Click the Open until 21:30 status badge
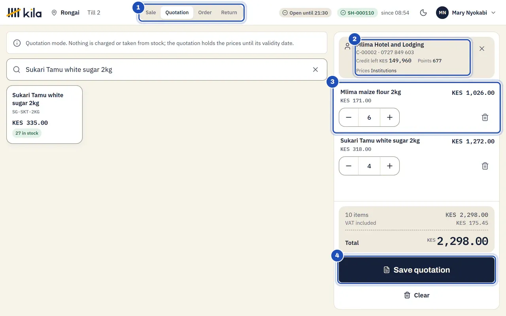This screenshot has height=316, width=506. [x=305, y=13]
